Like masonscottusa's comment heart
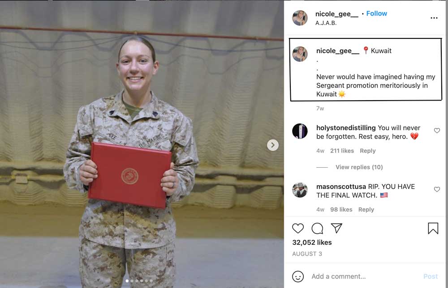 [436, 189]
